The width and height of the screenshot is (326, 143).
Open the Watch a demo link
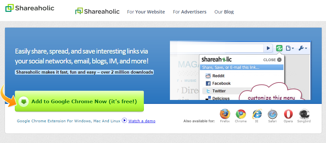(x=142, y=121)
